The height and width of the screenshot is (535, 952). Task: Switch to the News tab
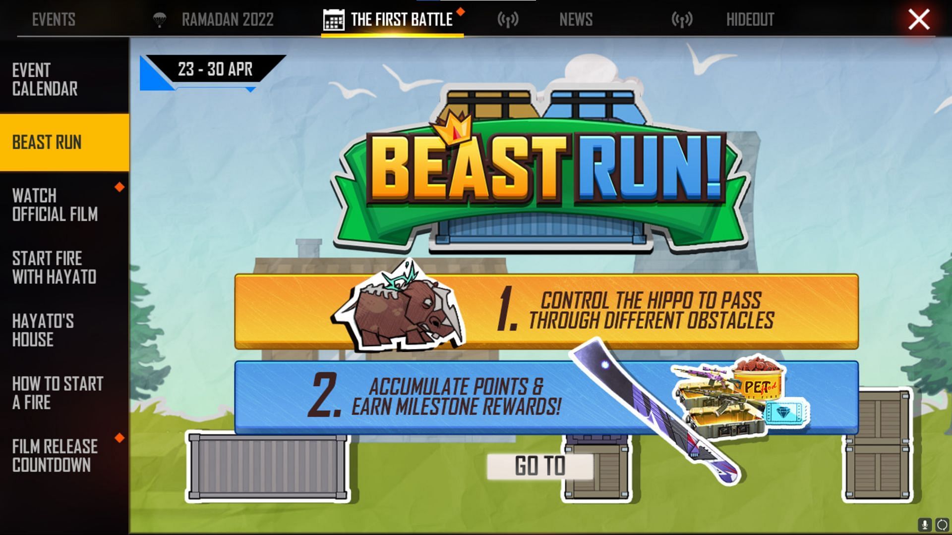point(575,19)
